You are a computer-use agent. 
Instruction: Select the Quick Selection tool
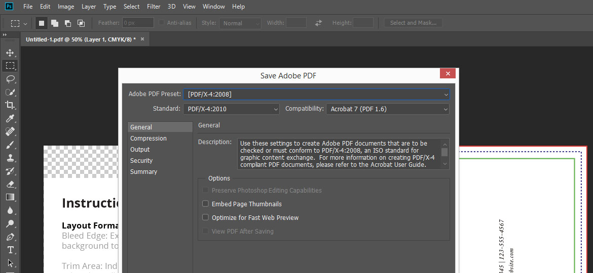(10, 92)
